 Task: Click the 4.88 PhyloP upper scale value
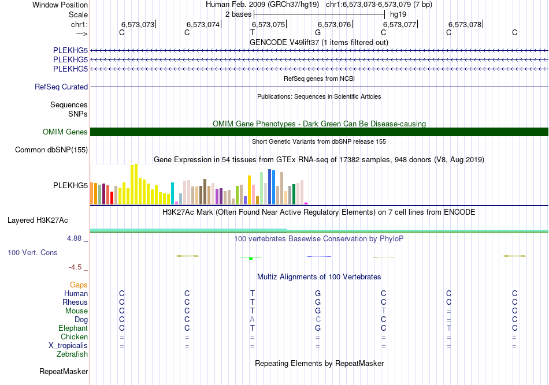[x=74, y=238]
